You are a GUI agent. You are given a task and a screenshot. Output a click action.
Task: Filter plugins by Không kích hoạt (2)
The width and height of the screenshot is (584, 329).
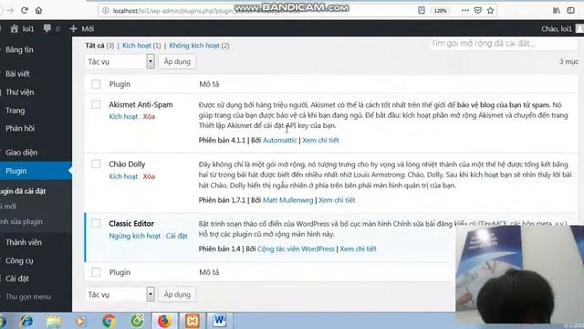(x=199, y=46)
